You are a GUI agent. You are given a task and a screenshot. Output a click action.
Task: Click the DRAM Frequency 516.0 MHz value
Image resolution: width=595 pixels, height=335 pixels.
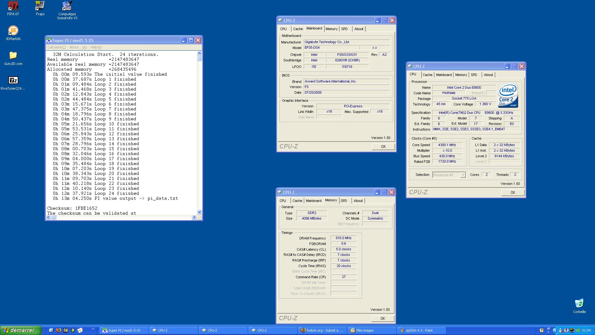tap(344, 238)
